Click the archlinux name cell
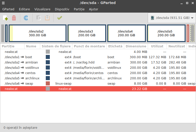 [x=32, y=78]
